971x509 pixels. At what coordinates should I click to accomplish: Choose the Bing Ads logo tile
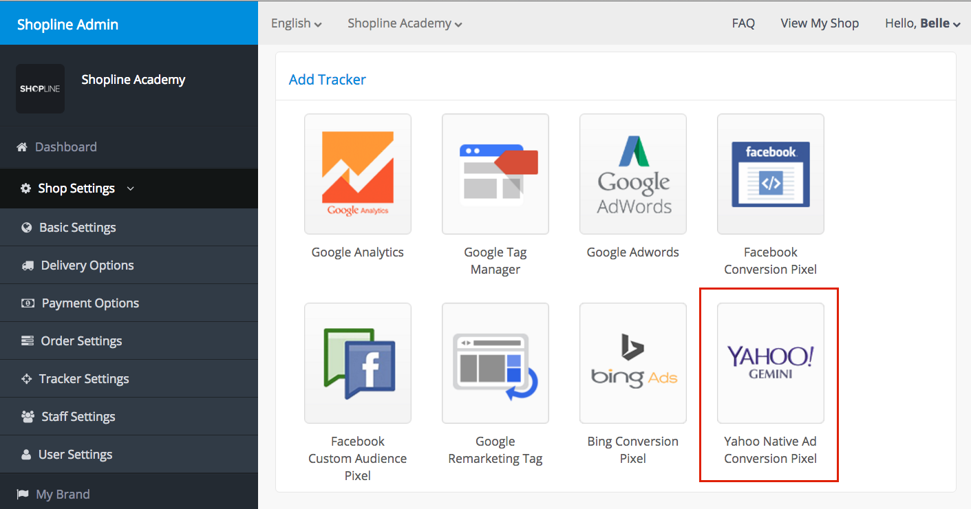633,363
